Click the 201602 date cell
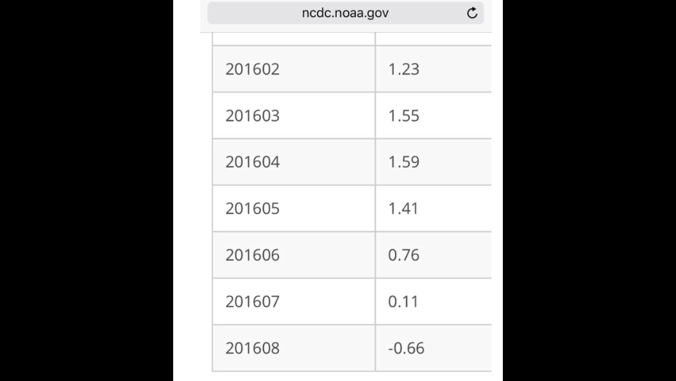Image resolution: width=676 pixels, height=381 pixels. [293, 69]
